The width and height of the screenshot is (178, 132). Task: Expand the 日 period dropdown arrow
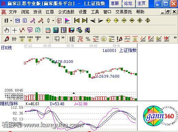click(11, 21)
